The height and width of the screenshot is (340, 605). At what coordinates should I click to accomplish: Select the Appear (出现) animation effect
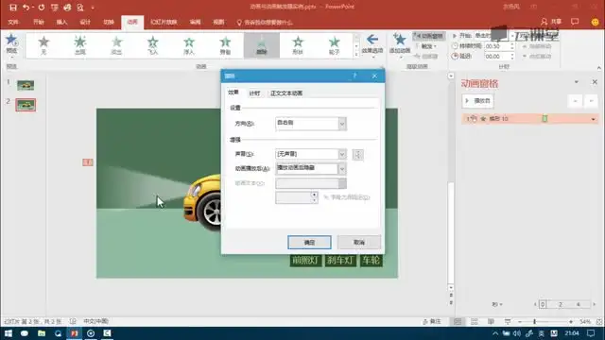[79, 44]
